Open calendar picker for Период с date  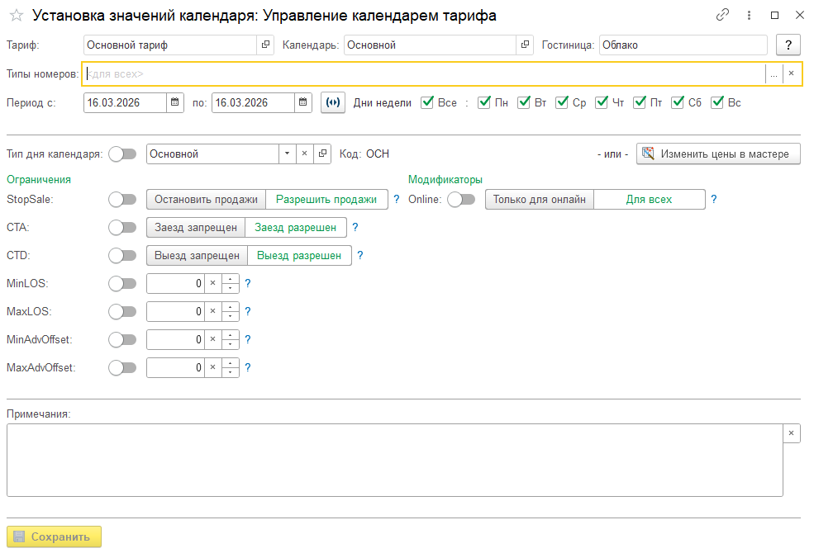pos(175,103)
